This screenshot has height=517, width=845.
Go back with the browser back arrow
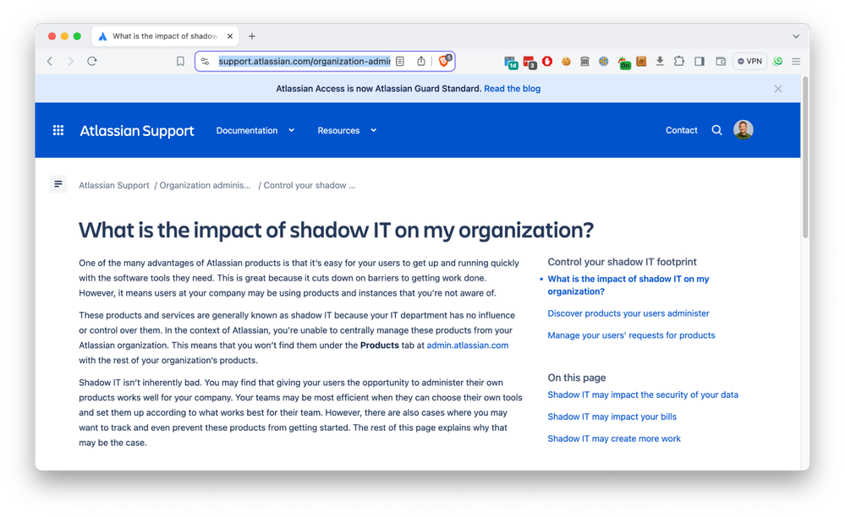click(x=50, y=62)
